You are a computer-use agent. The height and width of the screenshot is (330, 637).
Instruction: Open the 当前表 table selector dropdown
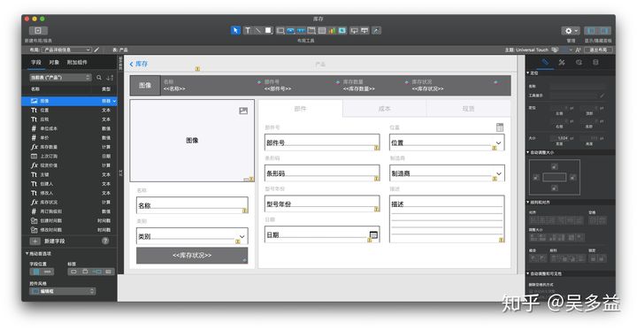[60, 77]
